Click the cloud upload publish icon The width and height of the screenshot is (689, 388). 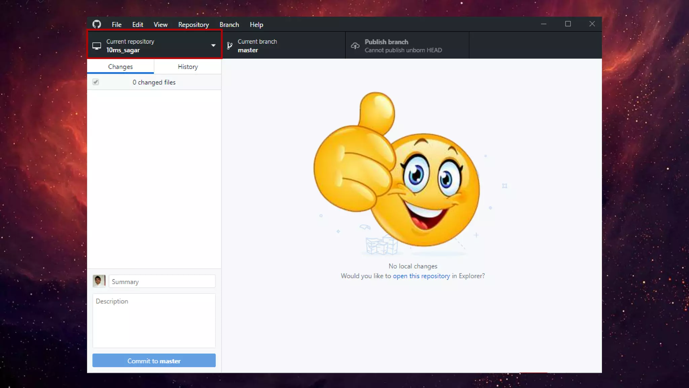click(355, 46)
